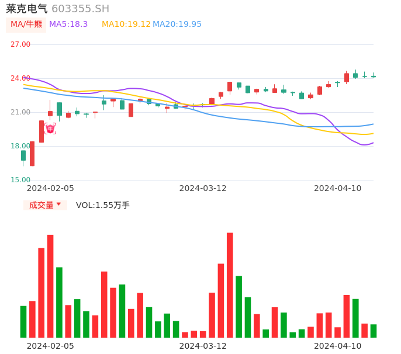Click the 24.00 price axis label
This screenshot has width=401, height=354.
click(20, 78)
